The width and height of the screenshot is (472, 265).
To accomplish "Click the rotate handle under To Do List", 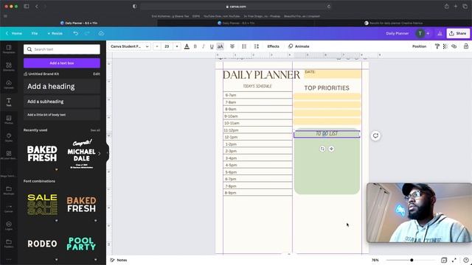I will pos(322,149).
